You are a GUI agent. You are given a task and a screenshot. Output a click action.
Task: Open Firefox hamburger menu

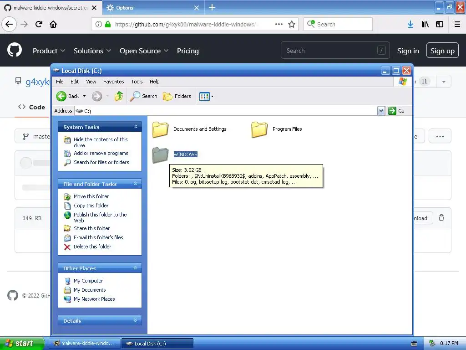pos(457,24)
